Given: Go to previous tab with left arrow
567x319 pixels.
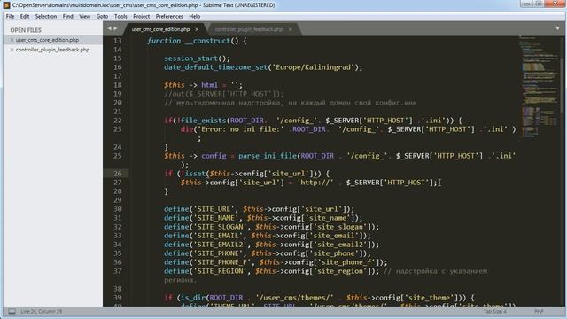Looking at the screenshot, I should tap(110, 28).
